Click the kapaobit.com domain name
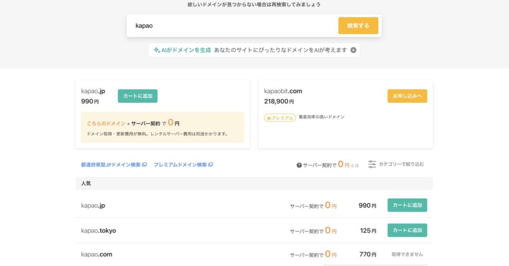This screenshot has width=509, height=266. (283, 91)
